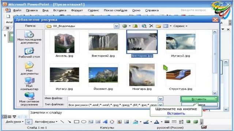
Task: Apply fill color with bucket icon
Action: [x=136, y=122]
